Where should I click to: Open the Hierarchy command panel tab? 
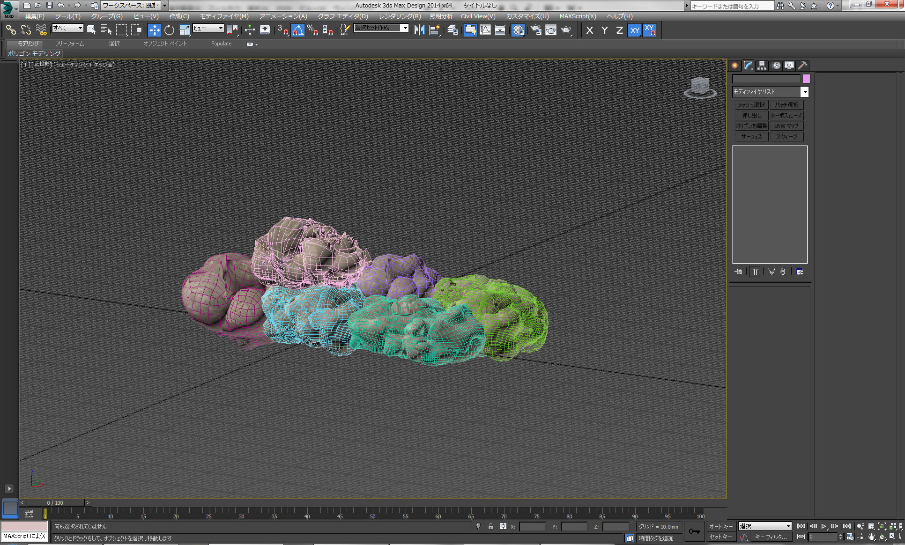762,66
